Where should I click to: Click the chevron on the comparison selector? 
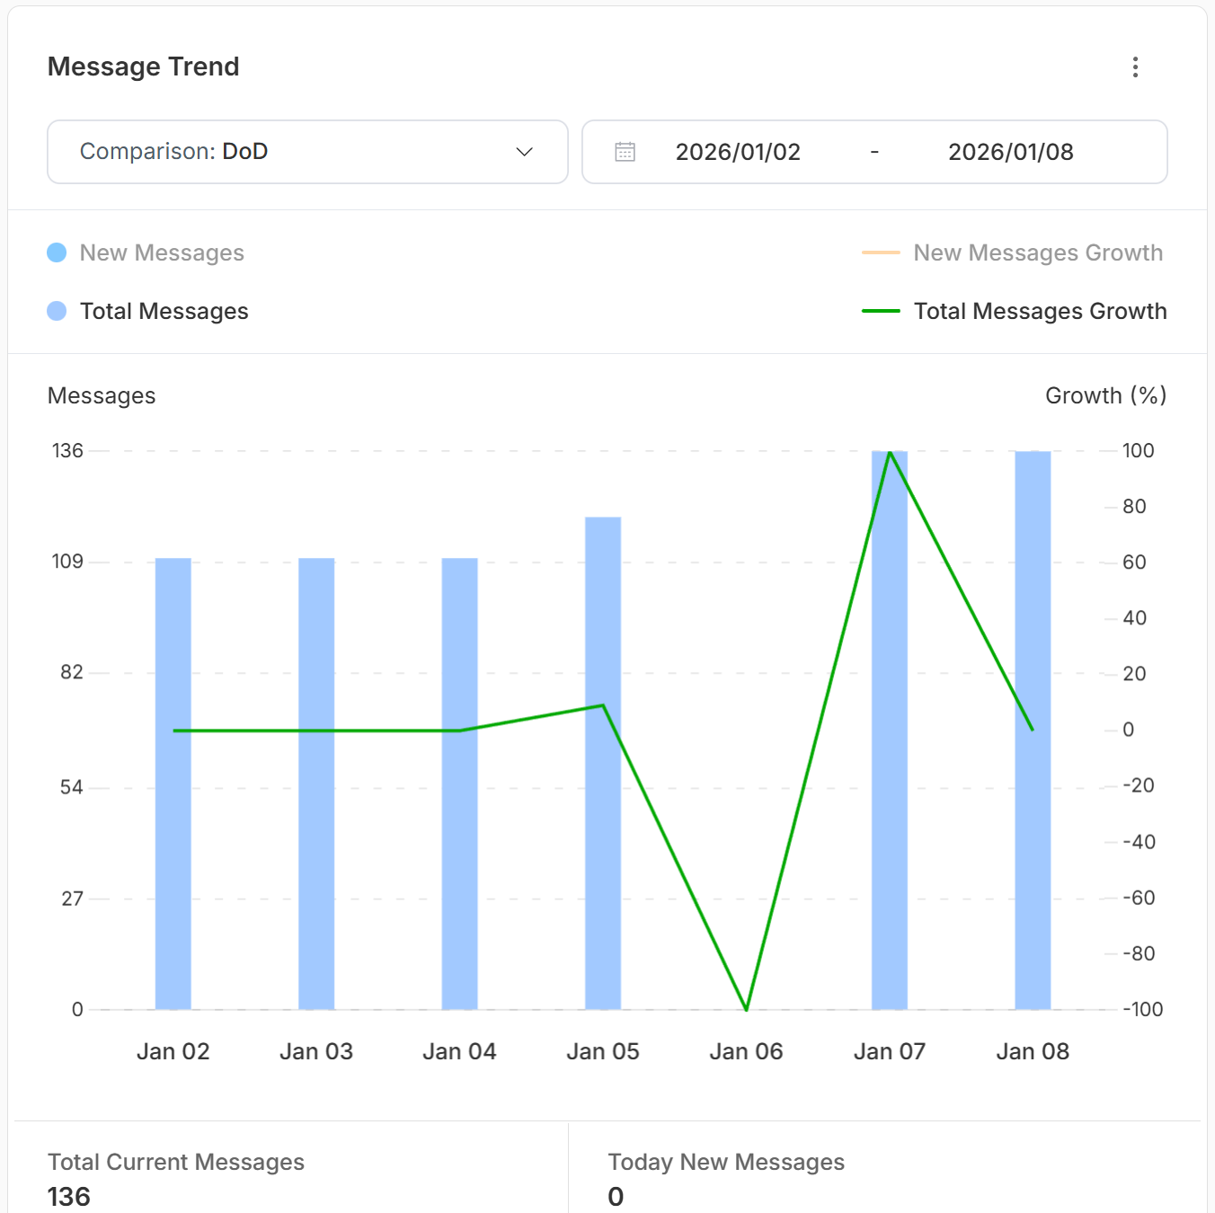pos(524,152)
